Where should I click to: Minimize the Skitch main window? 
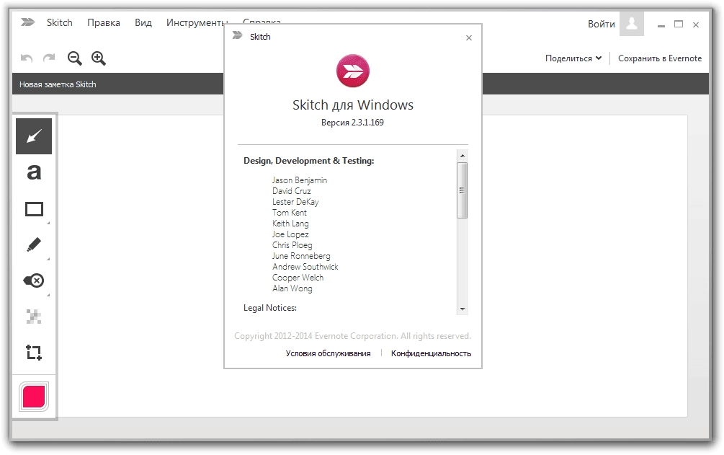pyautogui.click(x=661, y=25)
